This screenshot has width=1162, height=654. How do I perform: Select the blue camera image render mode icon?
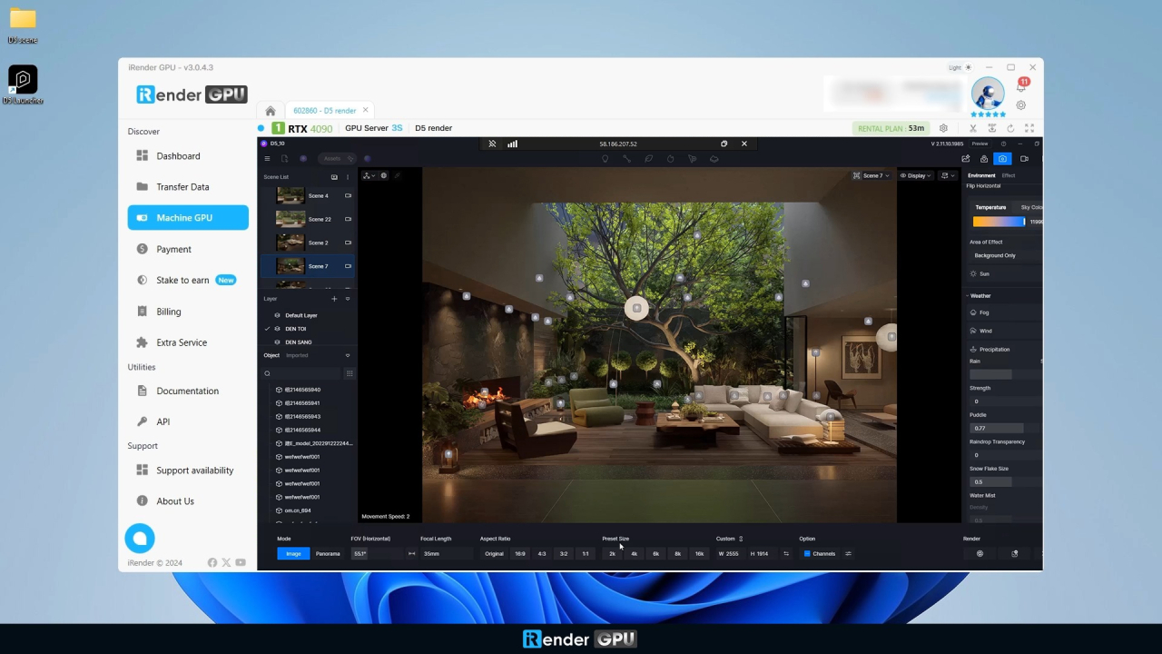1002,159
